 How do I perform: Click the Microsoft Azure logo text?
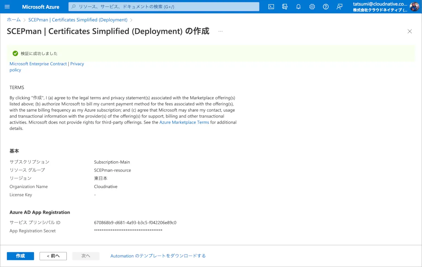pos(41,7)
